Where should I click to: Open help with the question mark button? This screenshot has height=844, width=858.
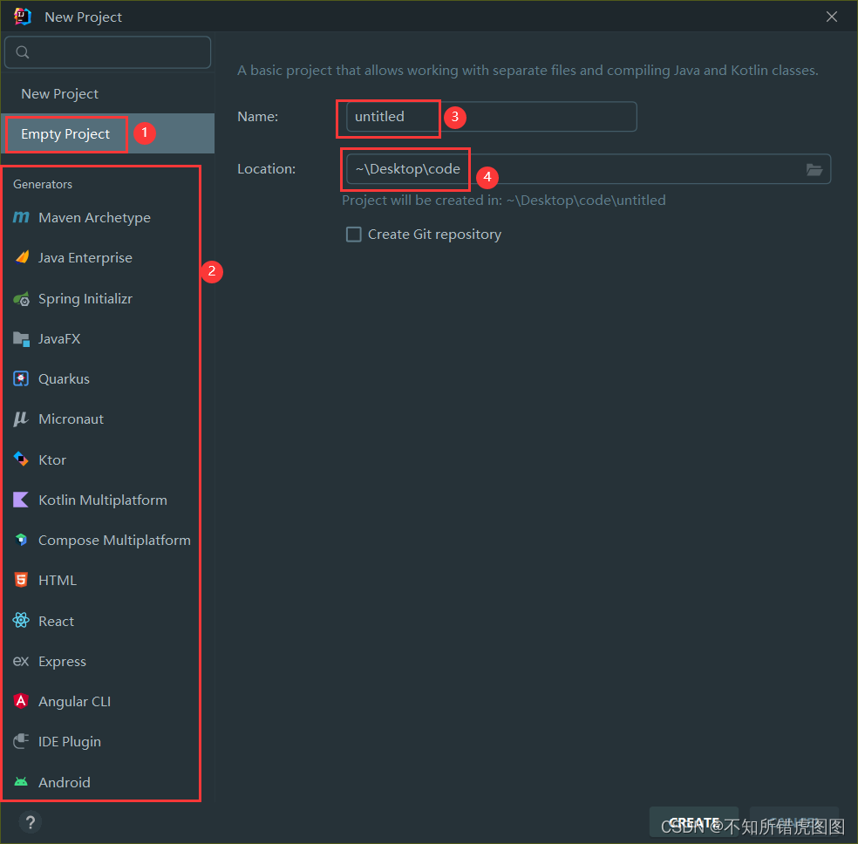[31, 822]
